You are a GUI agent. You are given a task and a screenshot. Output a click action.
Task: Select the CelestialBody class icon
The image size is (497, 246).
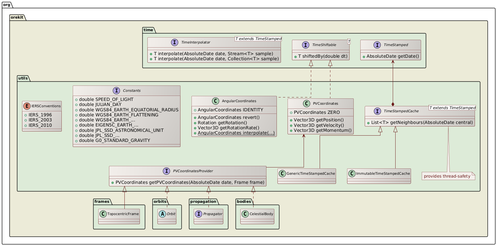[x=245, y=214]
